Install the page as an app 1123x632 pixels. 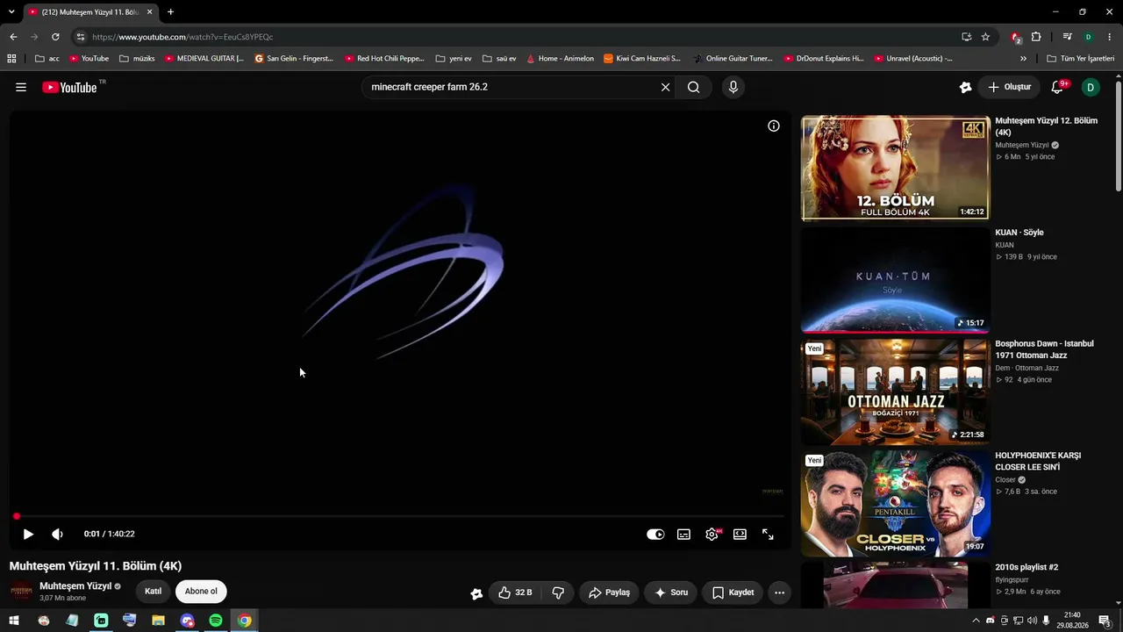point(966,37)
